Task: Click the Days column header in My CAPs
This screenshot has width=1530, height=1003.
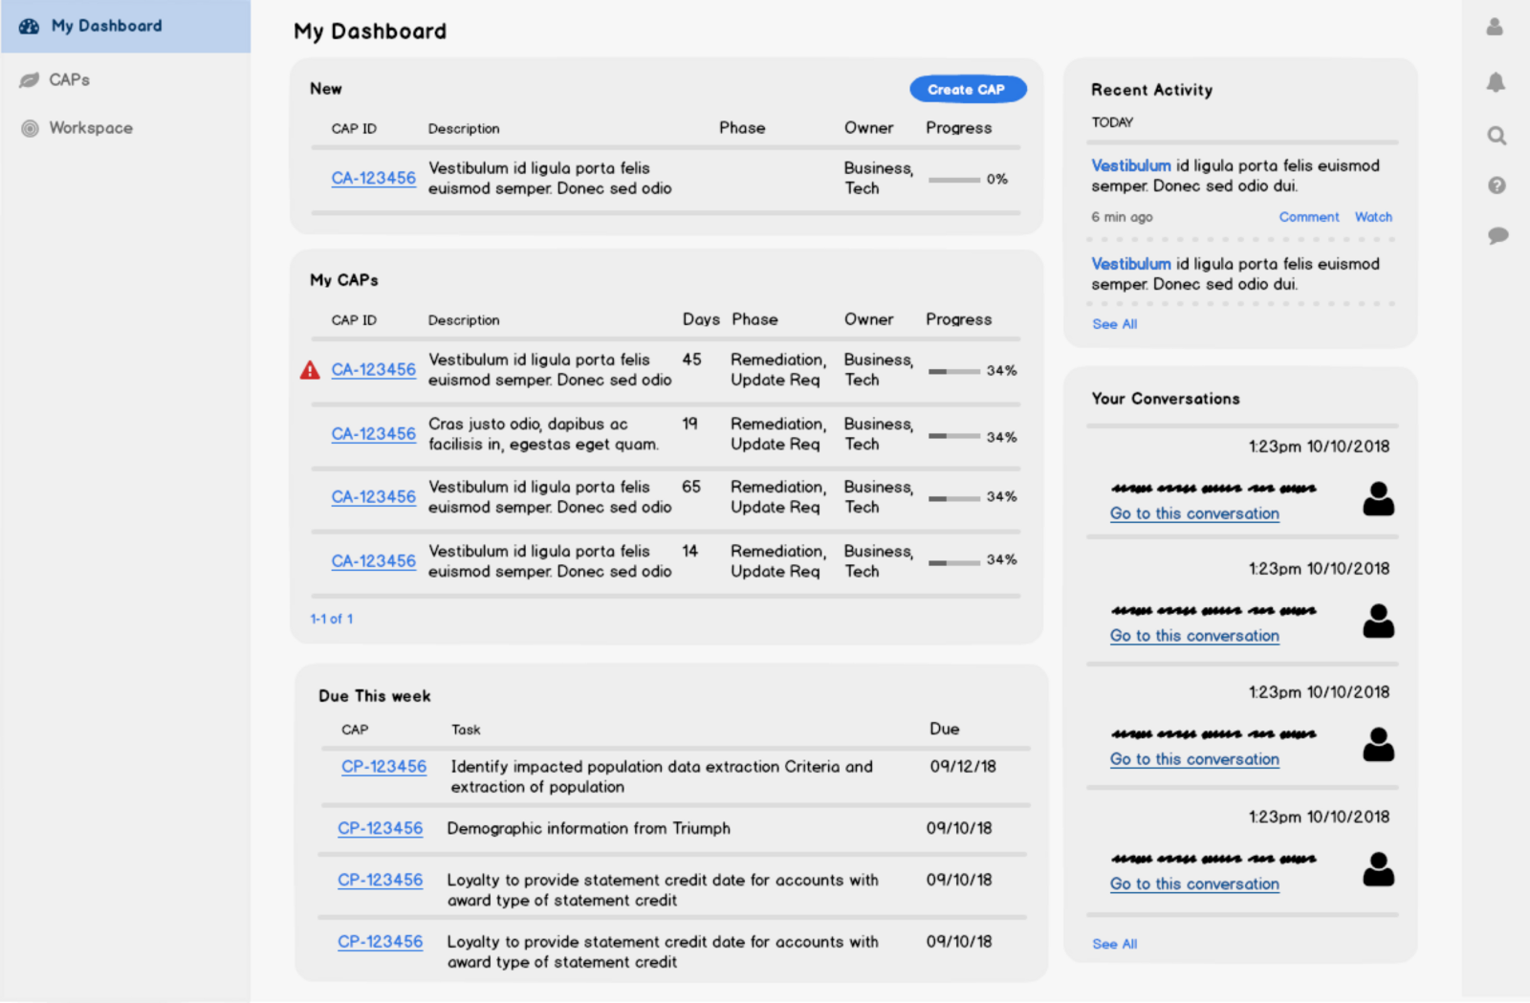Action: point(701,319)
